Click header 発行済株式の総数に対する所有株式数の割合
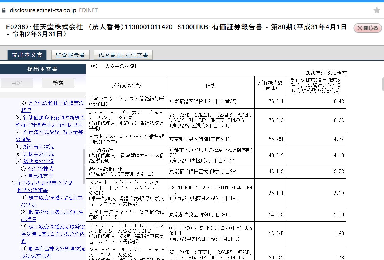This screenshot has height=260, width=384. coord(316,85)
